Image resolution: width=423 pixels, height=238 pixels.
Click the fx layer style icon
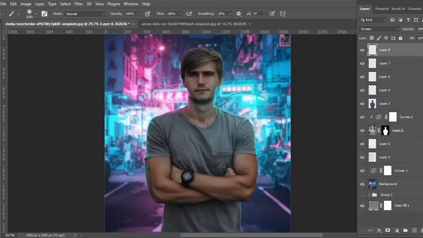(379, 230)
